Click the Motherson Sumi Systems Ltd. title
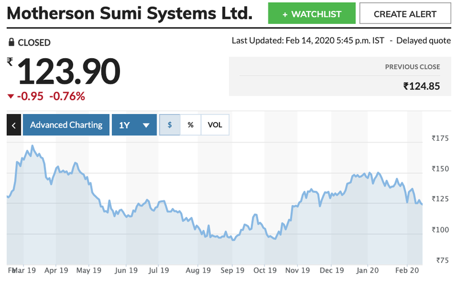 point(130,13)
